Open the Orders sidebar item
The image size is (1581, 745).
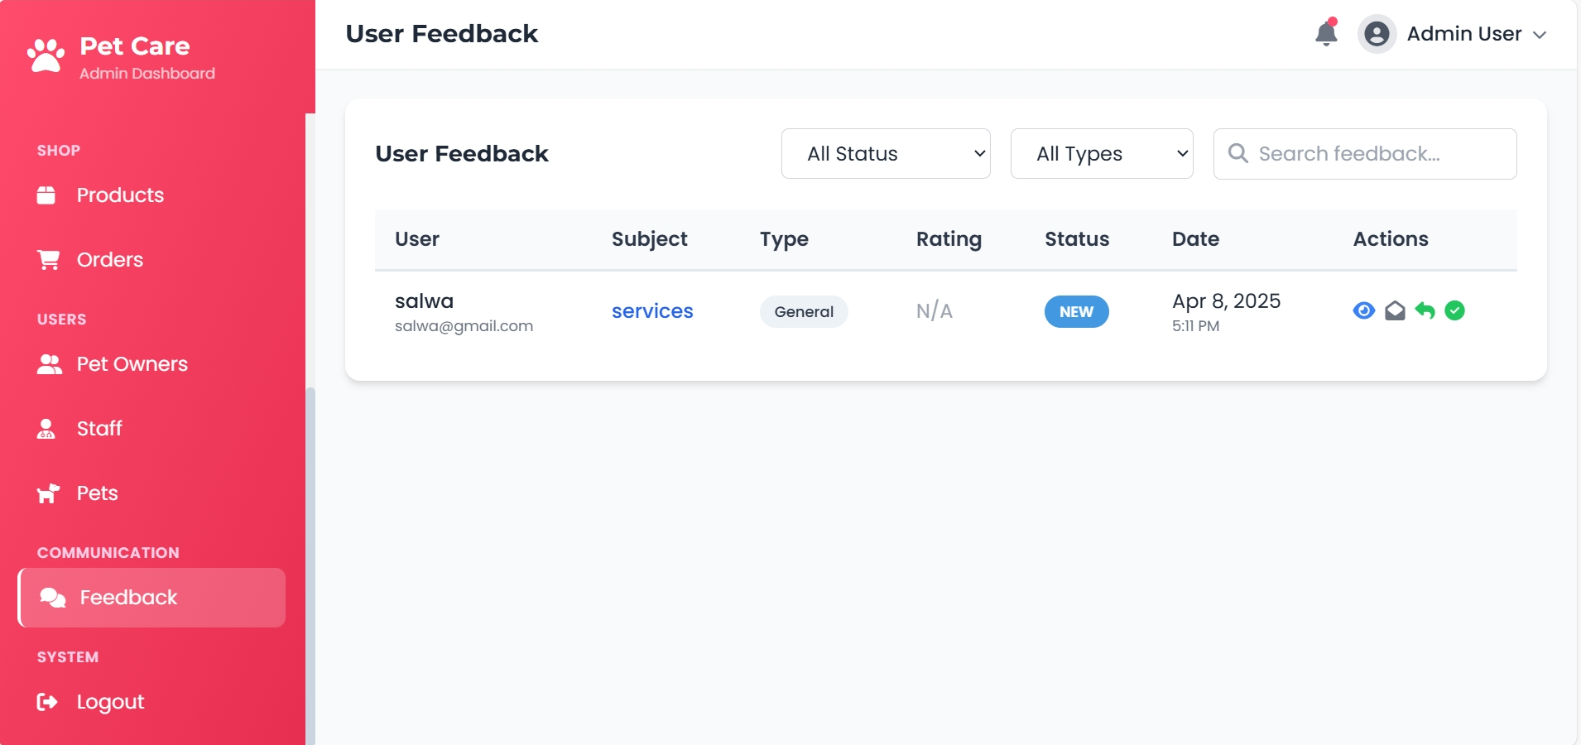(109, 260)
